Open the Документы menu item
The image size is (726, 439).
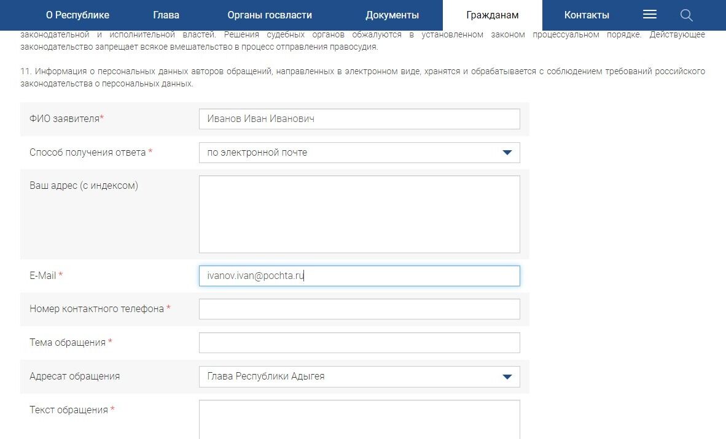[392, 15]
